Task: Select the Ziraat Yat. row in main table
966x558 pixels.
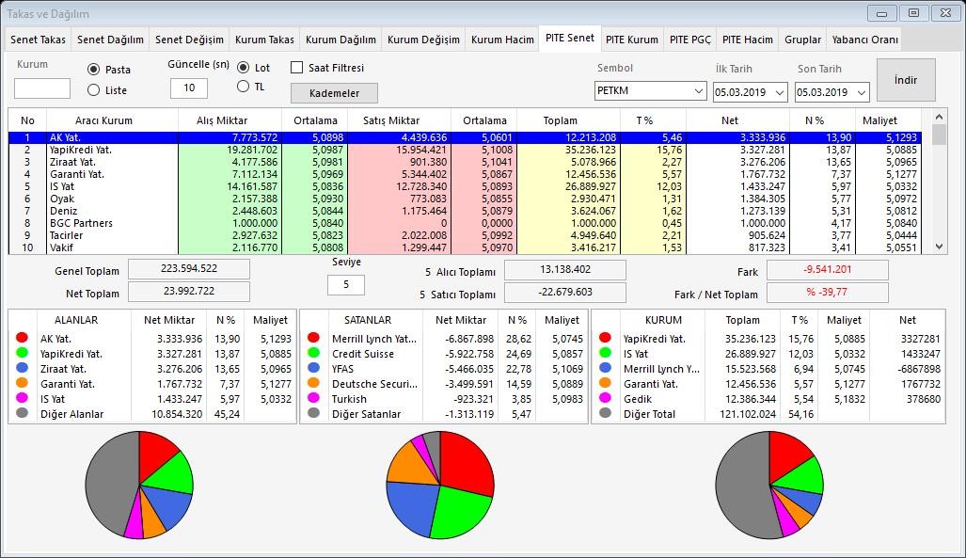Action: pos(466,162)
